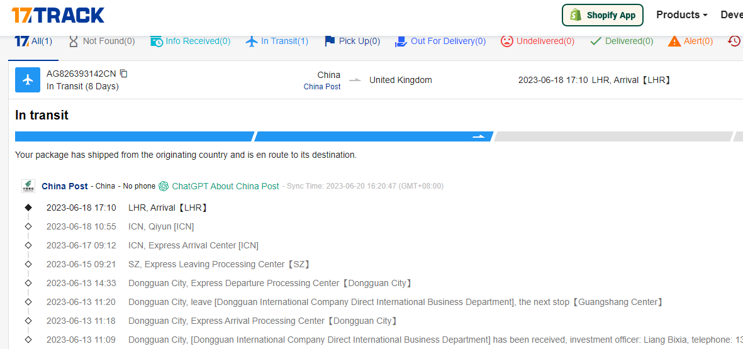Open the Shopify App button
The height and width of the screenshot is (349, 743).
(602, 15)
